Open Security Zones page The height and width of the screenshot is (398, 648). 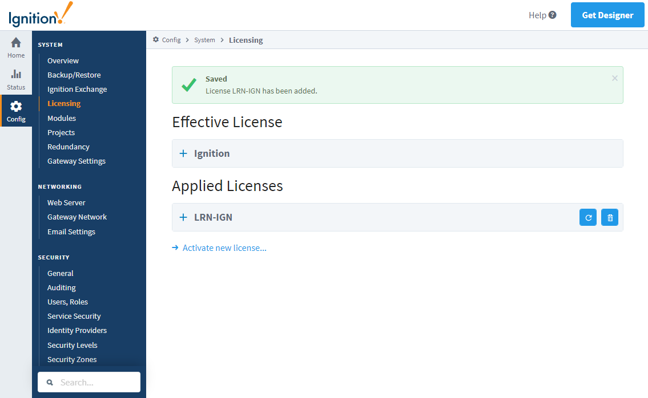click(x=72, y=359)
